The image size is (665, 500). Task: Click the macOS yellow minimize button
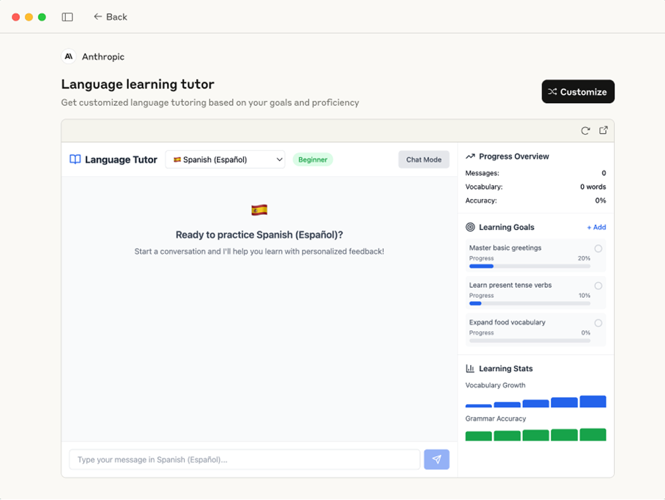[x=29, y=17]
